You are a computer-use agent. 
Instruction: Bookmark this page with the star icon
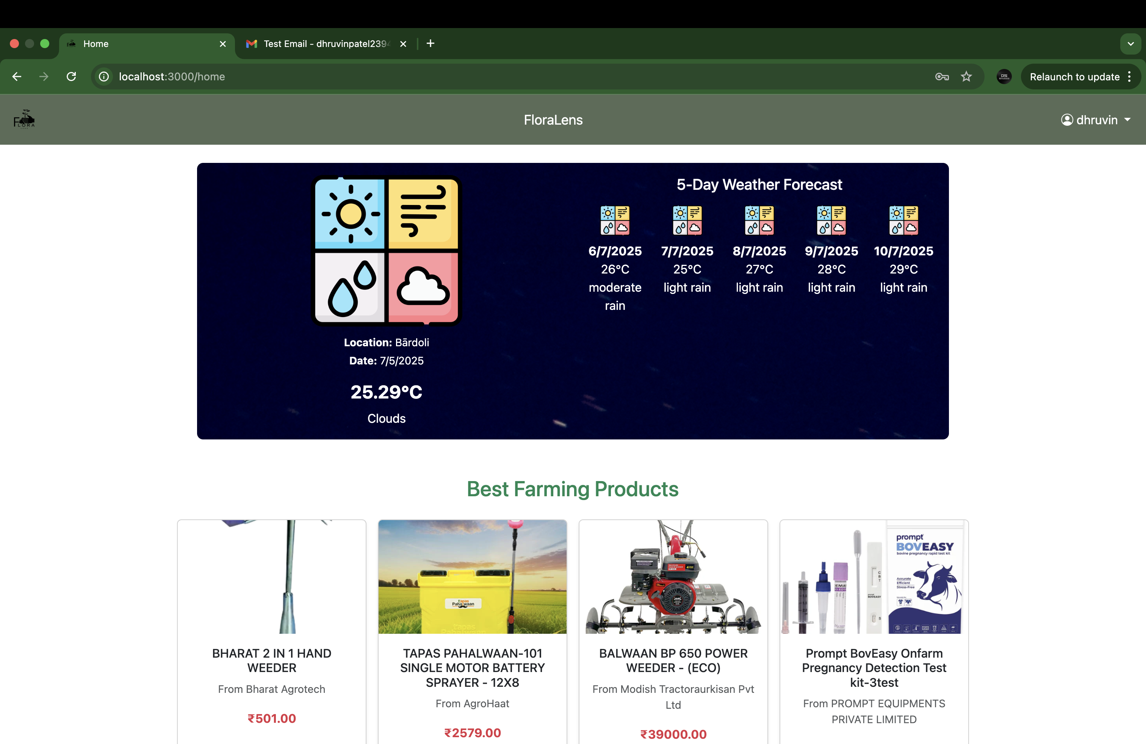tap(966, 77)
